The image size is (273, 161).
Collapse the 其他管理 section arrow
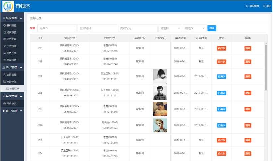coord(21,96)
